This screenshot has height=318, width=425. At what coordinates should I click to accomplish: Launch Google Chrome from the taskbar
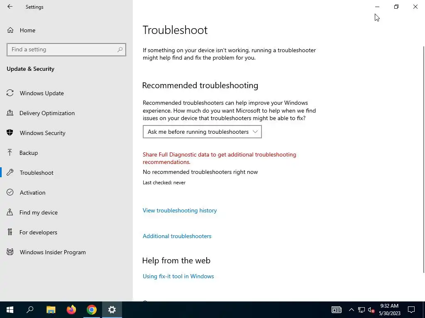[92, 310]
